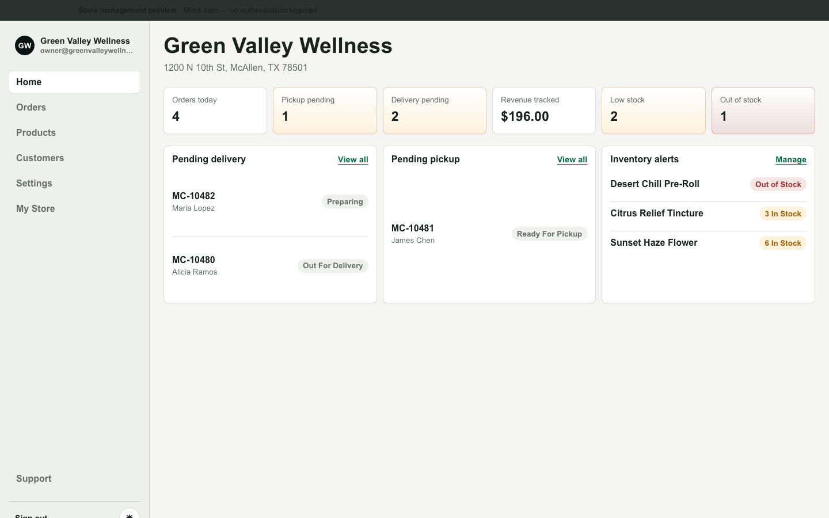Select the Out of stock stat card

[x=763, y=111]
